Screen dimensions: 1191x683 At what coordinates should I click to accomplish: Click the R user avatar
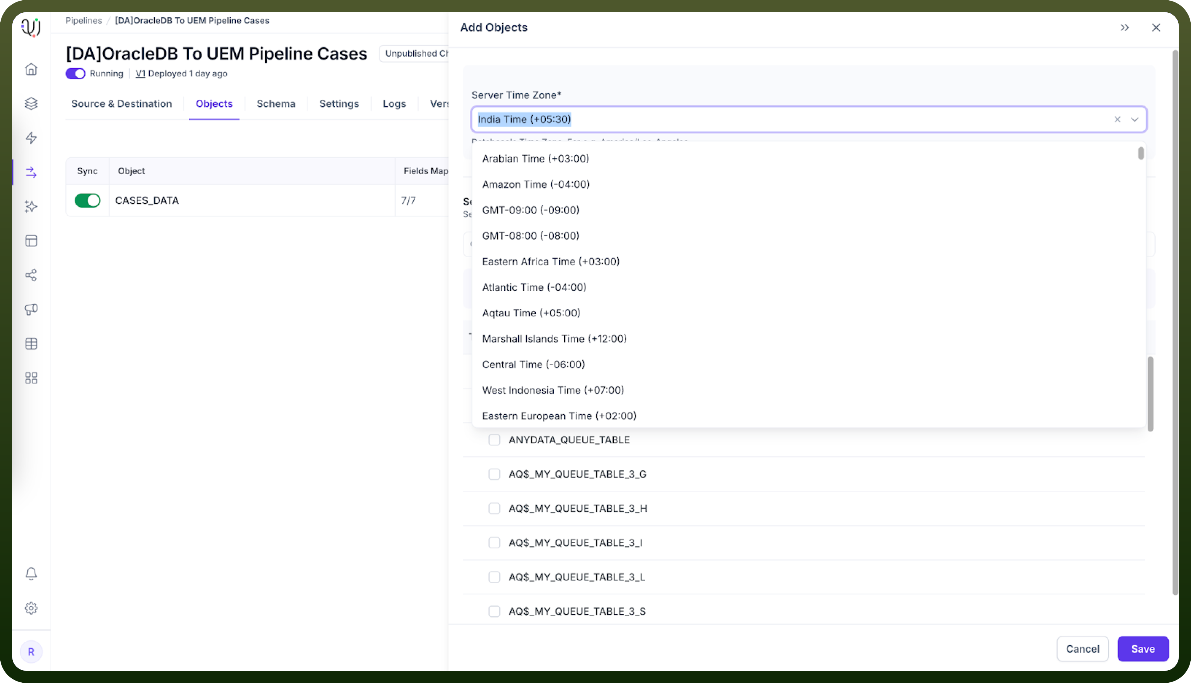(31, 652)
